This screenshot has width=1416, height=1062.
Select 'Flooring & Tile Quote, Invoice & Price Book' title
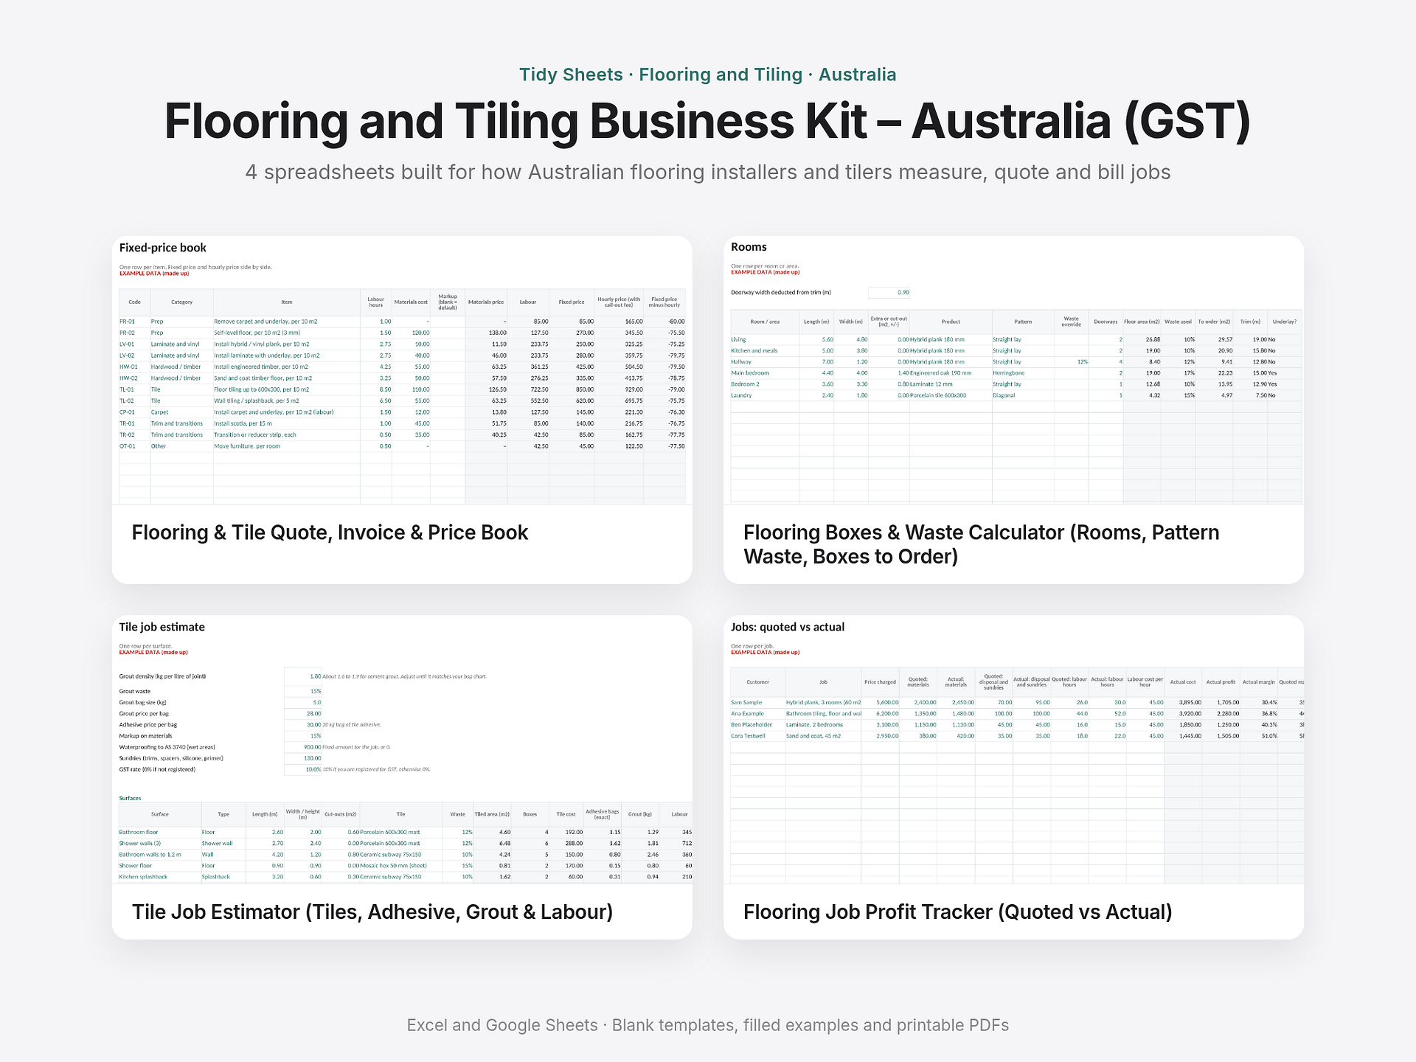click(x=330, y=532)
